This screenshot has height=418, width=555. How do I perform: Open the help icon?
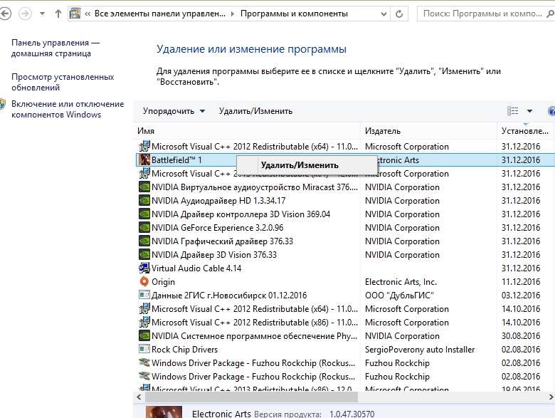(x=551, y=111)
